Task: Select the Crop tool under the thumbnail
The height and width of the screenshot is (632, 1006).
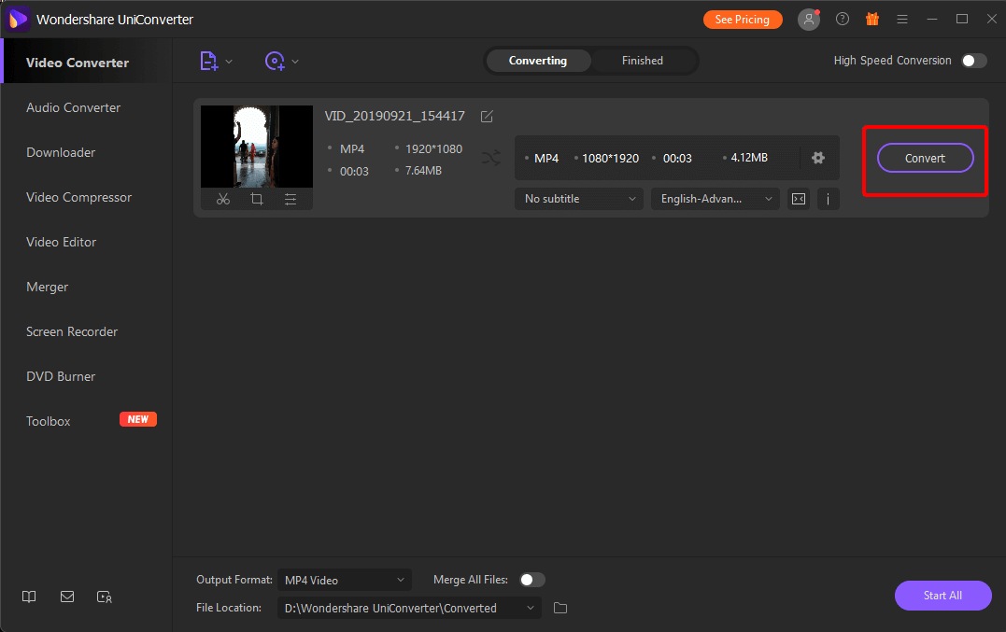Action: [x=257, y=199]
